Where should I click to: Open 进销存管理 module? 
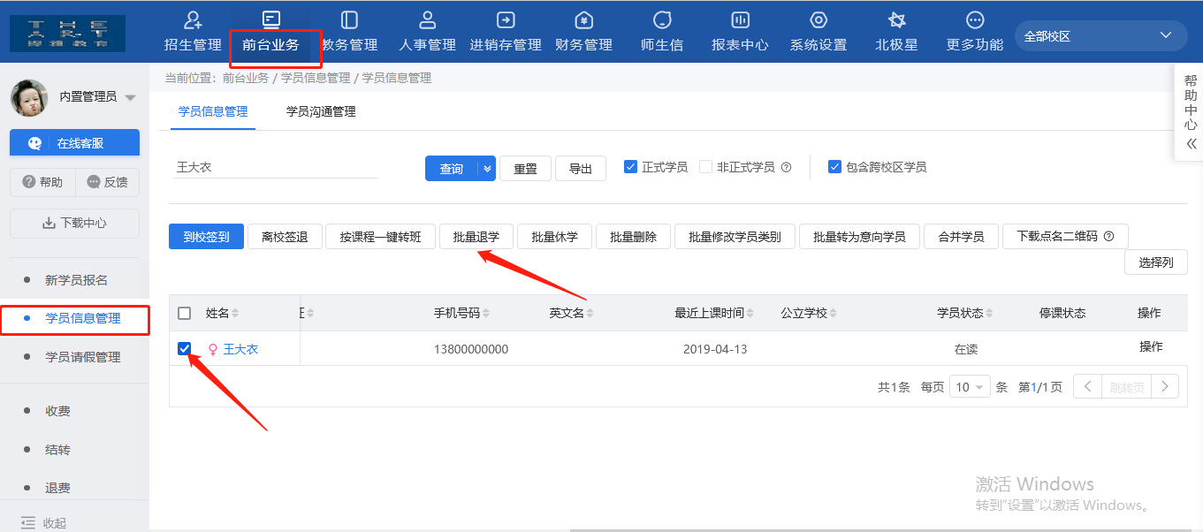click(506, 31)
